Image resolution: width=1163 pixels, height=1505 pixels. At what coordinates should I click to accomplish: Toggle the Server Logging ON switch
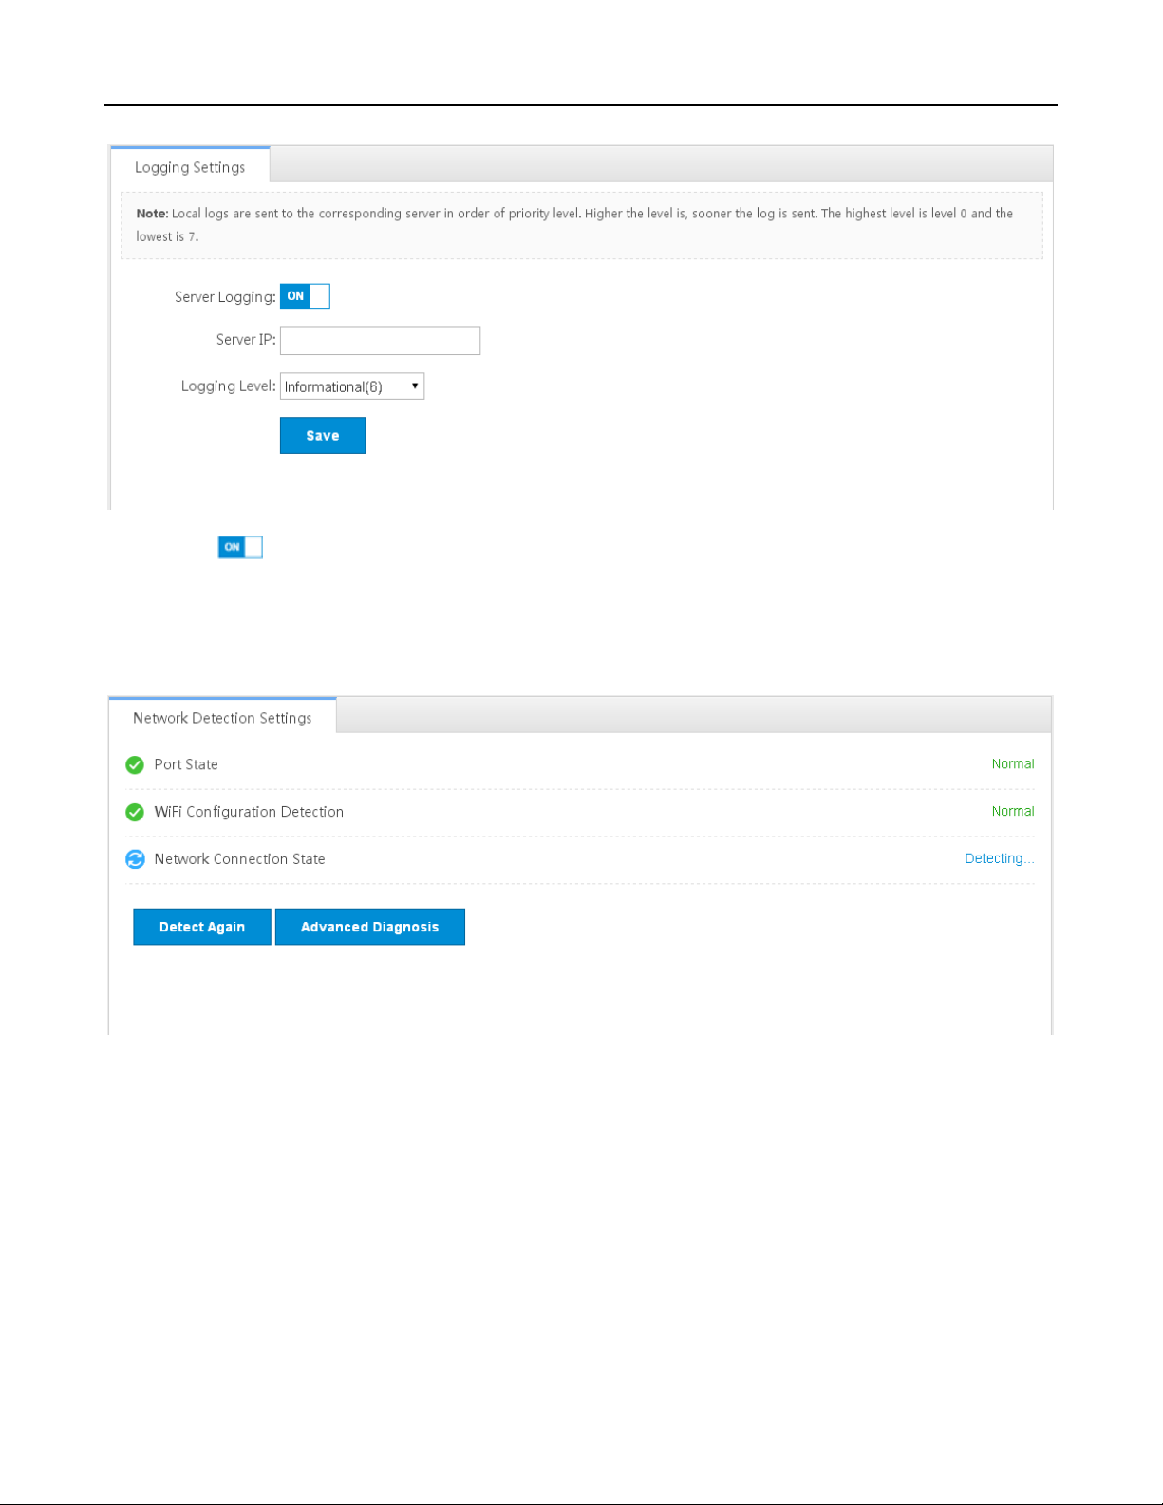tap(305, 296)
